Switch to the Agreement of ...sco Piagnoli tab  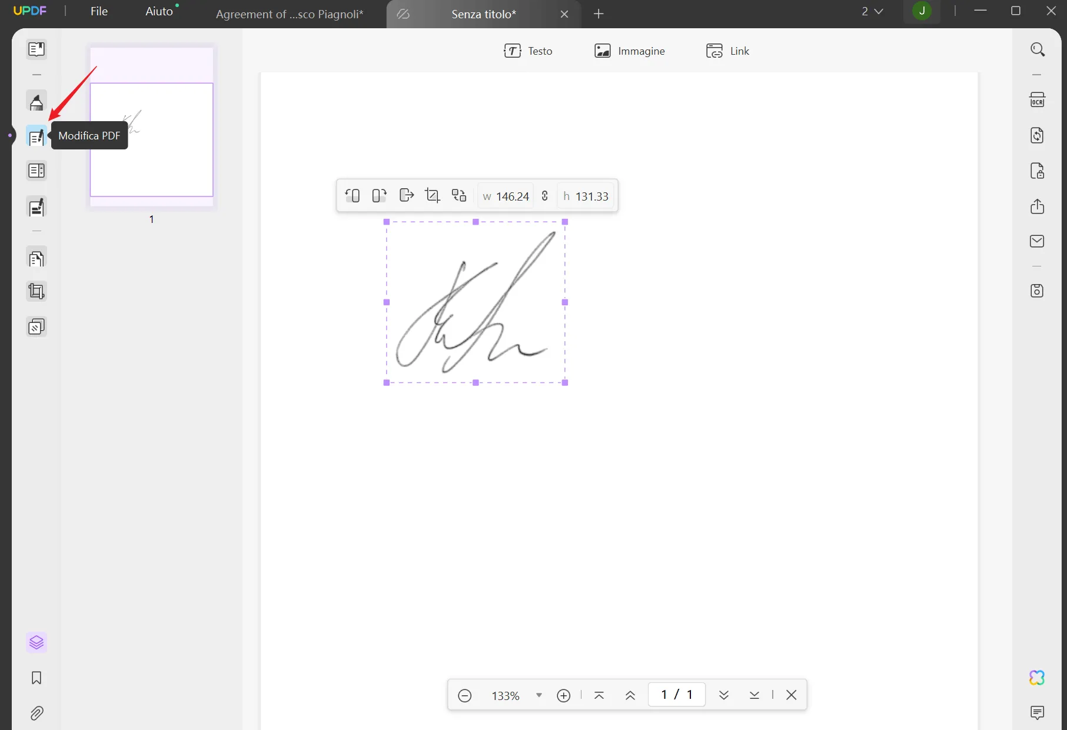click(x=290, y=14)
